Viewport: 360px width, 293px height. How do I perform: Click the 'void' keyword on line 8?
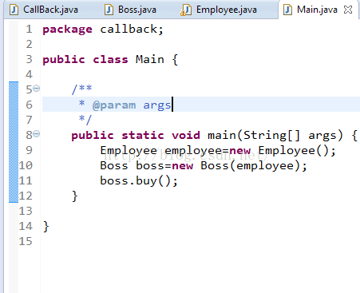186,135
